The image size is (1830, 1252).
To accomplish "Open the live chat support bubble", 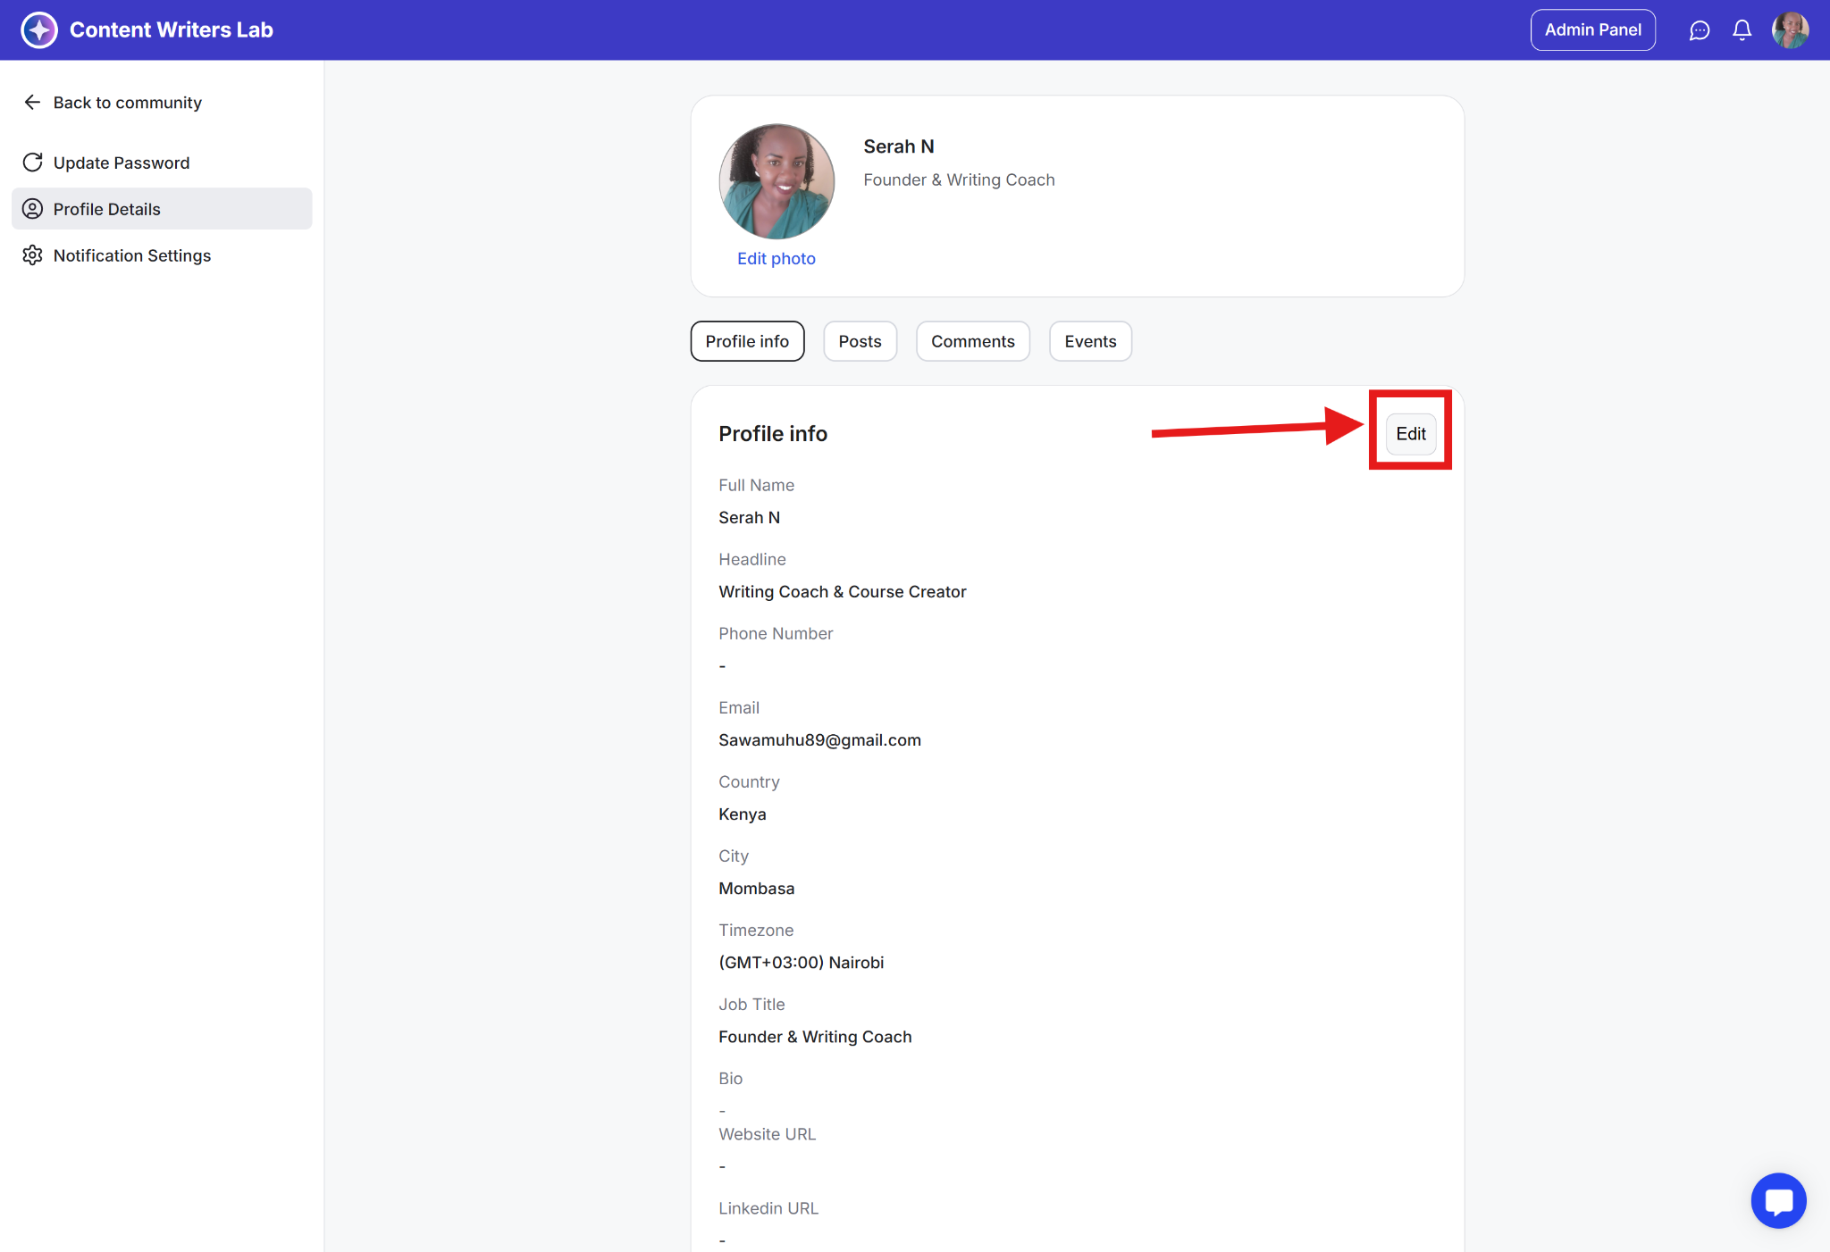I will (x=1777, y=1200).
